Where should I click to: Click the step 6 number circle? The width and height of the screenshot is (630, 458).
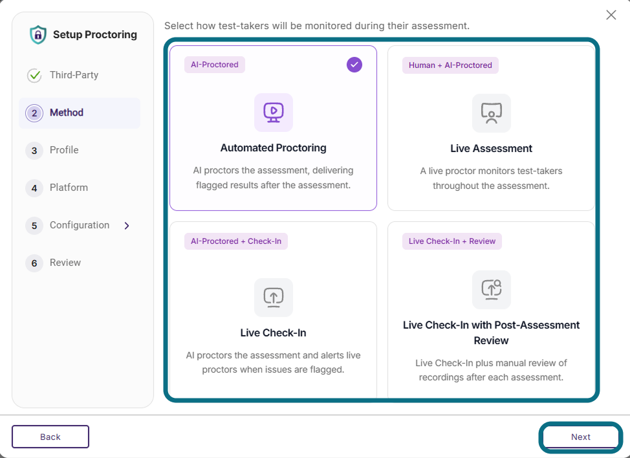[34, 263]
